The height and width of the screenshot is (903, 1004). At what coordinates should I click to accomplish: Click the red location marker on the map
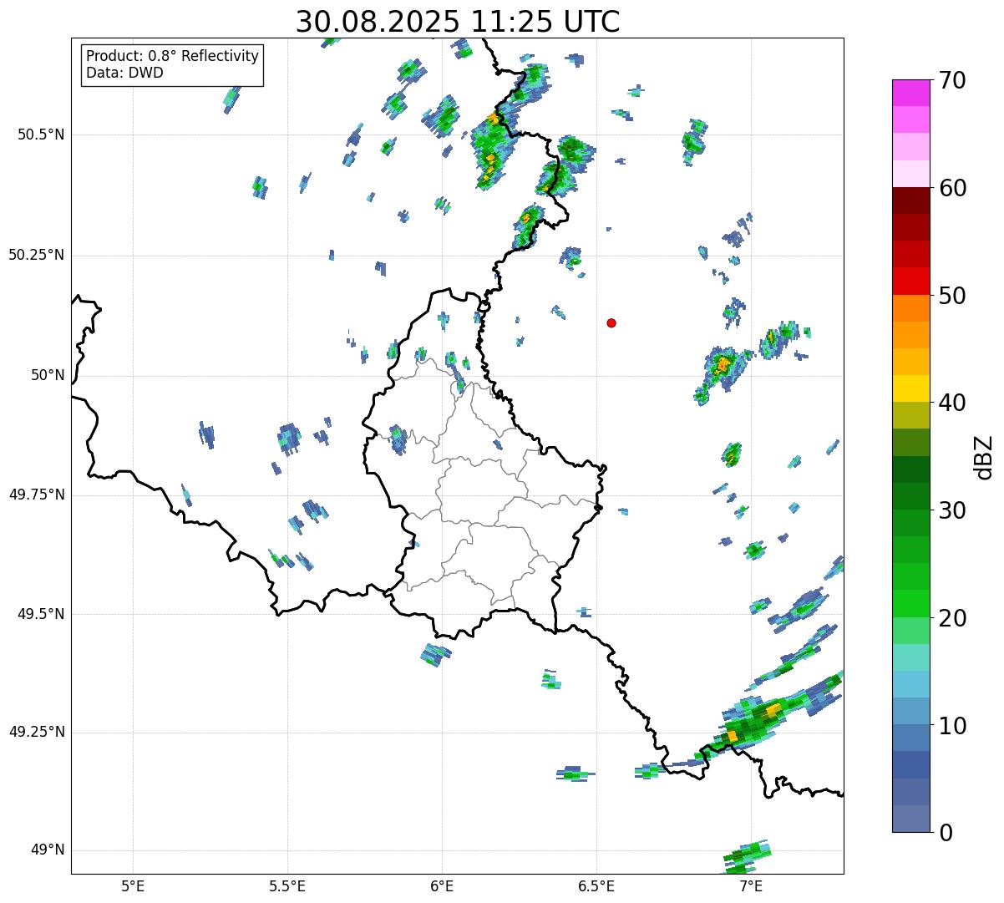click(611, 323)
